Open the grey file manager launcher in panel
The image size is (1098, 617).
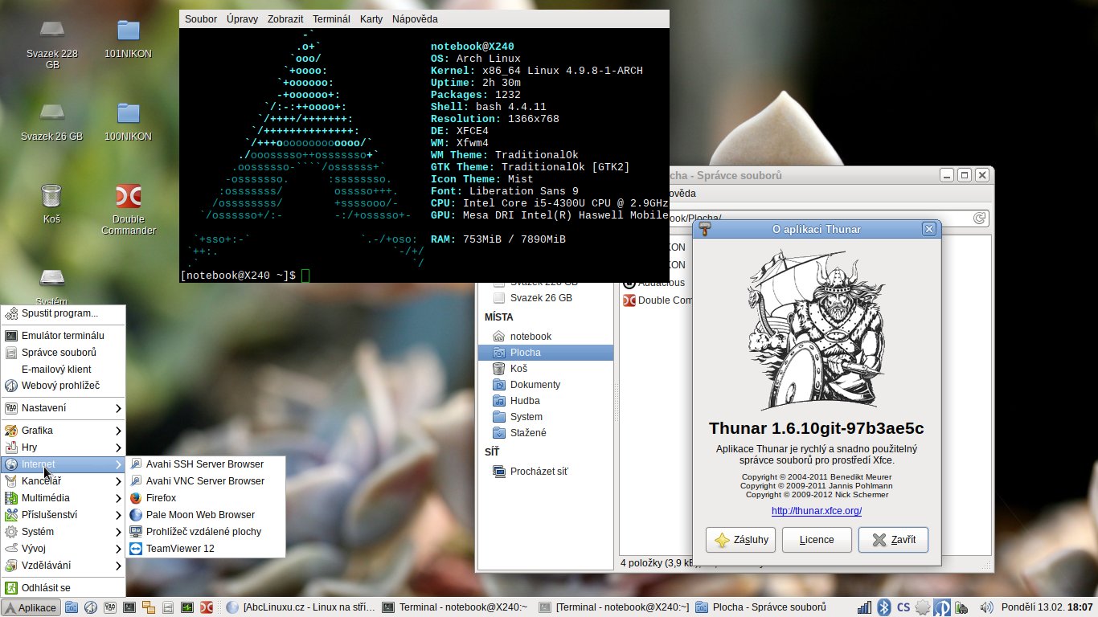[x=168, y=607]
